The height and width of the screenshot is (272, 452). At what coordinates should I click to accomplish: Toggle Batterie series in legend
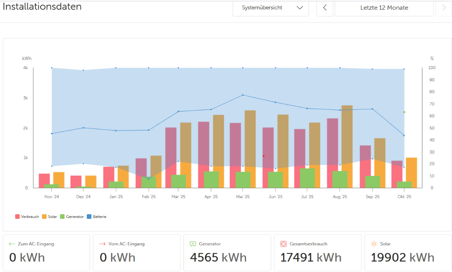click(96, 217)
